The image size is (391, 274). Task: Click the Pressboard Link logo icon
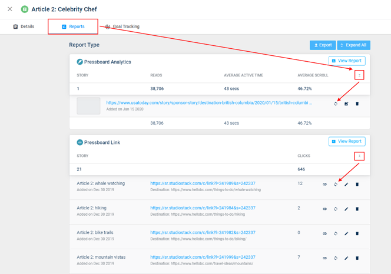[x=80, y=142]
